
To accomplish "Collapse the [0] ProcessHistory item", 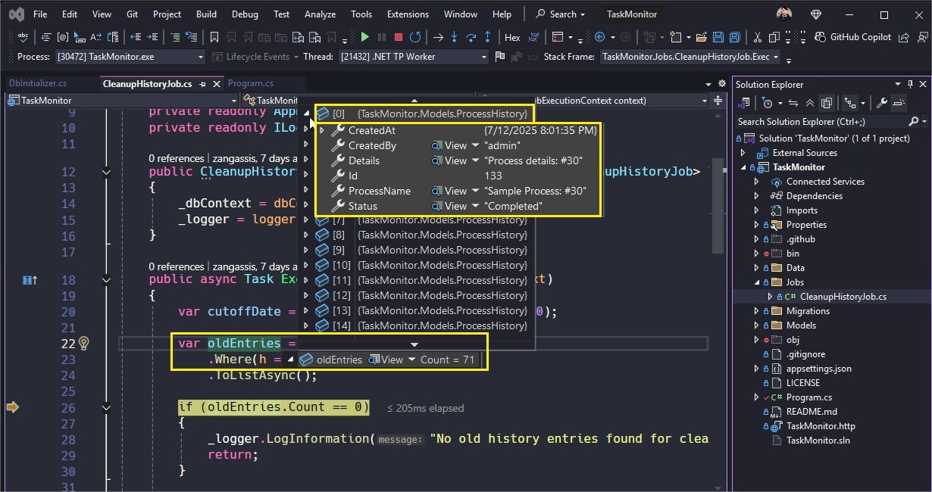I will (x=308, y=114).
